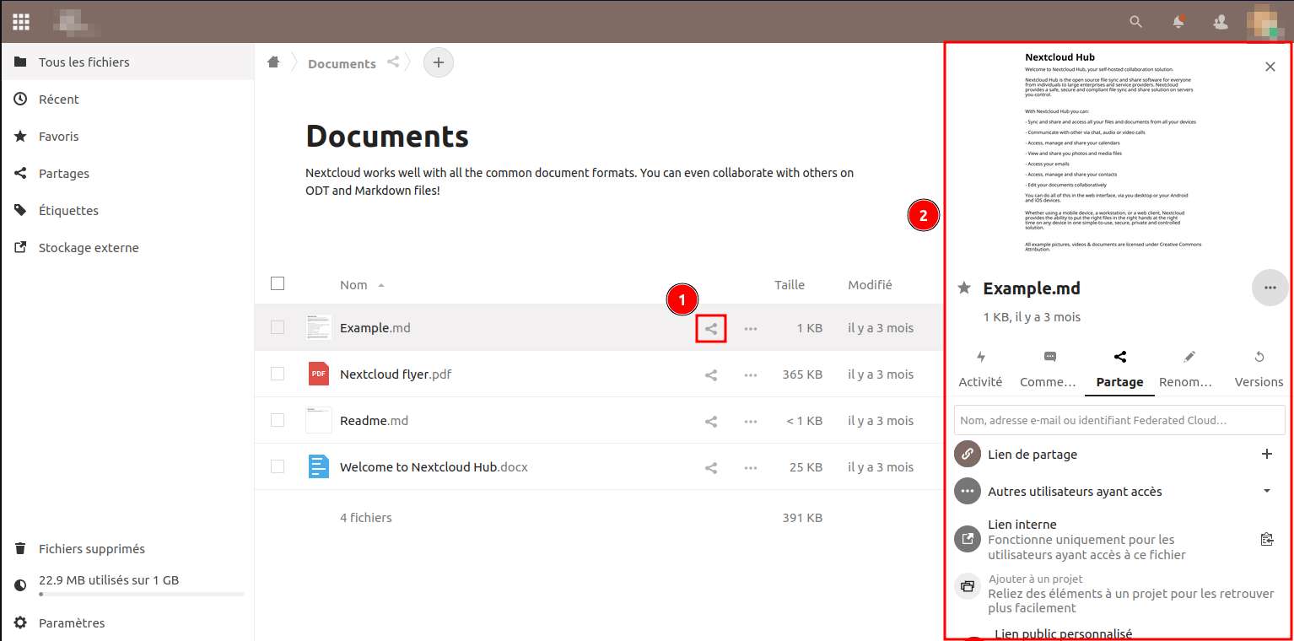Open Étiquettes in the sidebar
This screenshot has width=1294, height=641.
[127, 210]
